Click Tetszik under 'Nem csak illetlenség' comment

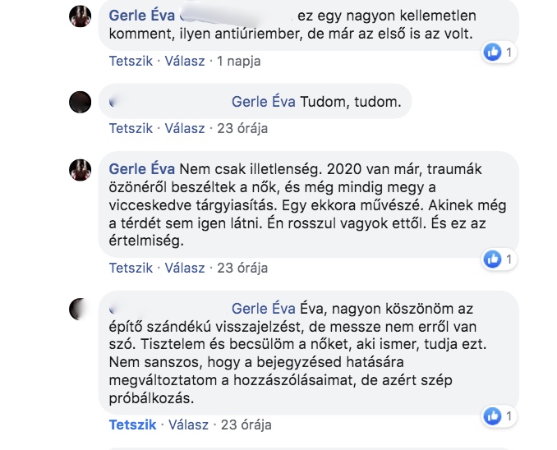[131, 268]
